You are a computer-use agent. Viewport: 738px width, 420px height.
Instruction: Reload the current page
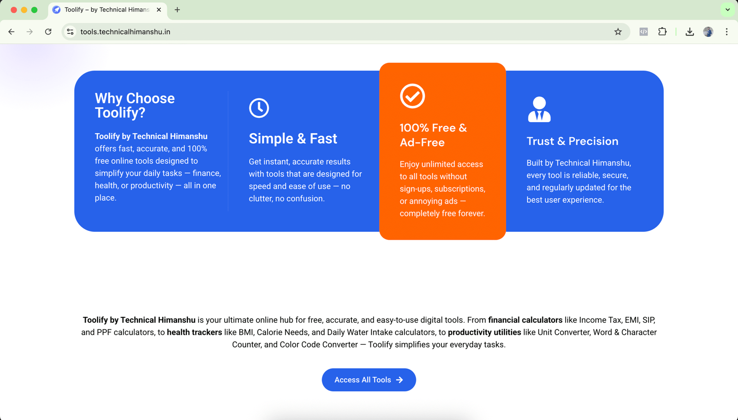[x=48, y=32]
